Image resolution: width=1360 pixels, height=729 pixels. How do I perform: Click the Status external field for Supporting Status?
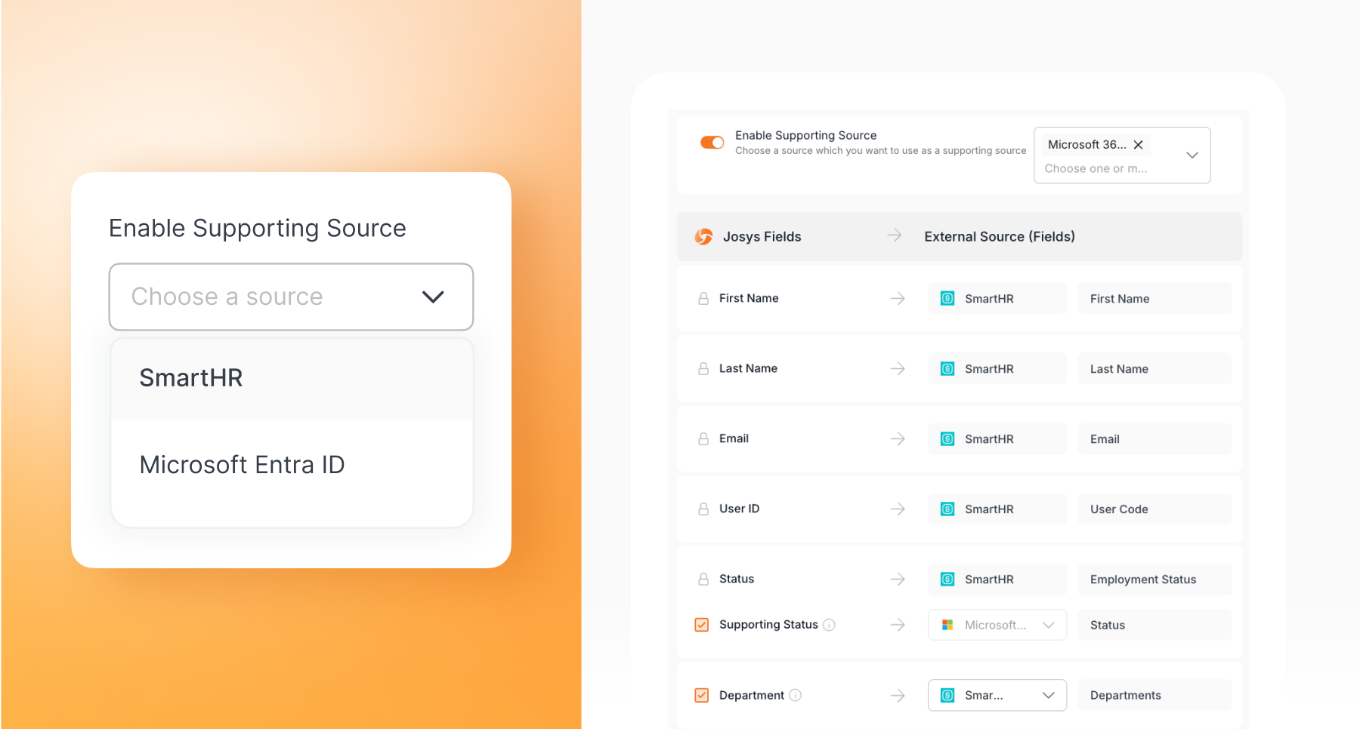[x=1154, y=625]
